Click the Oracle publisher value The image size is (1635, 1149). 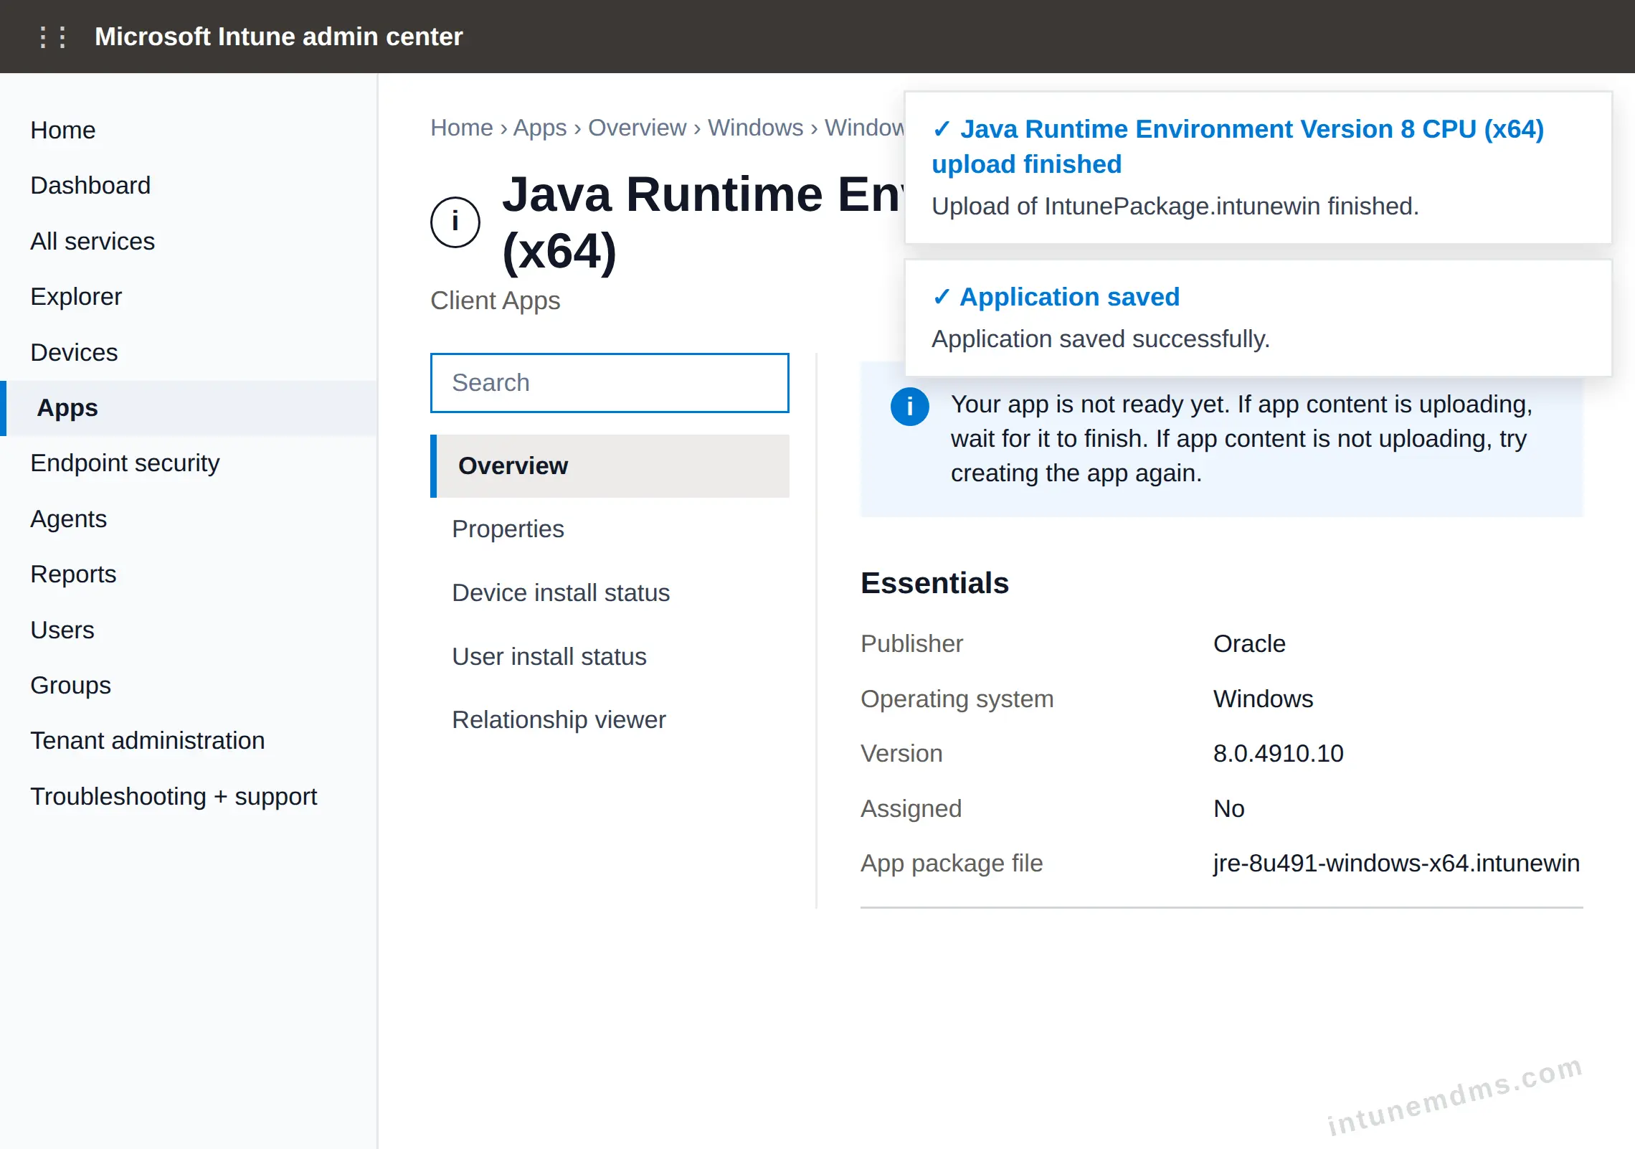[1249, 644]
